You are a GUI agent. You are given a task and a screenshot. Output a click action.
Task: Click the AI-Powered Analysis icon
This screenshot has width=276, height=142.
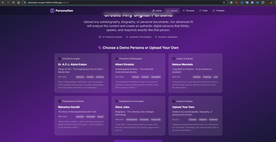(x=100, y=37)
